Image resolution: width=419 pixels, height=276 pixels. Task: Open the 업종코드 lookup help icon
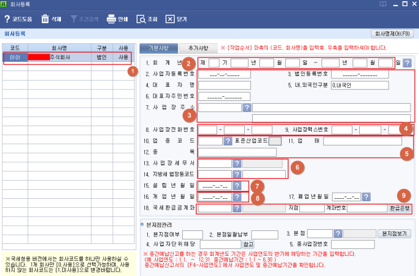tap(227, 141)
